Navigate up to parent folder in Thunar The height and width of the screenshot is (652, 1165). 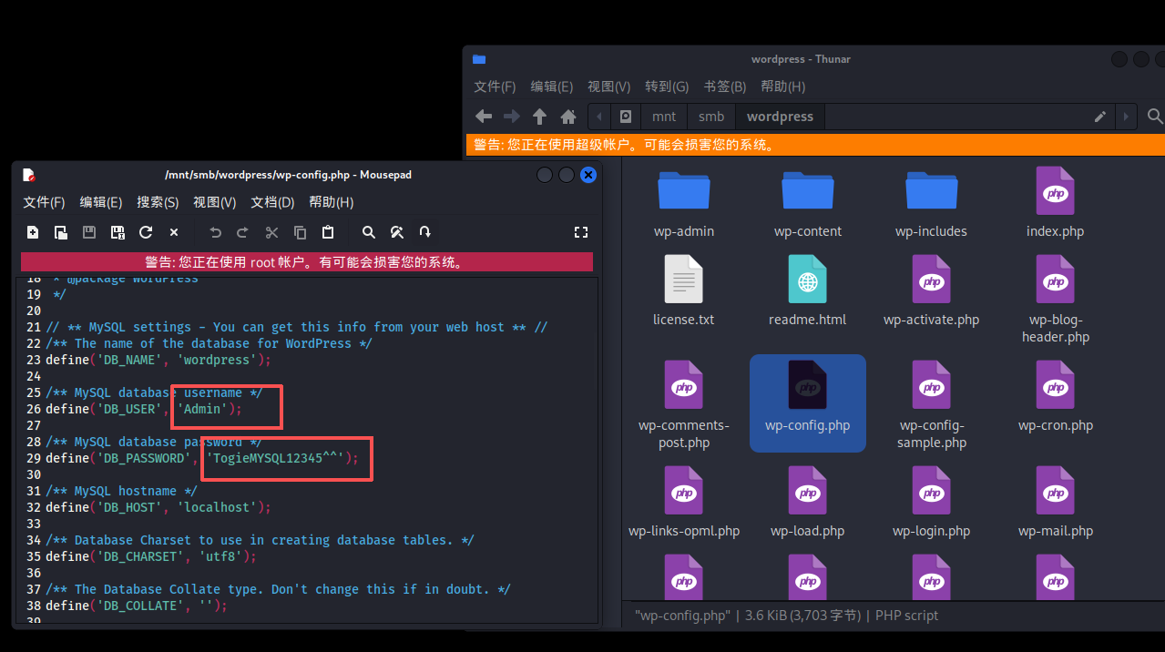click(x=540, y=117)
